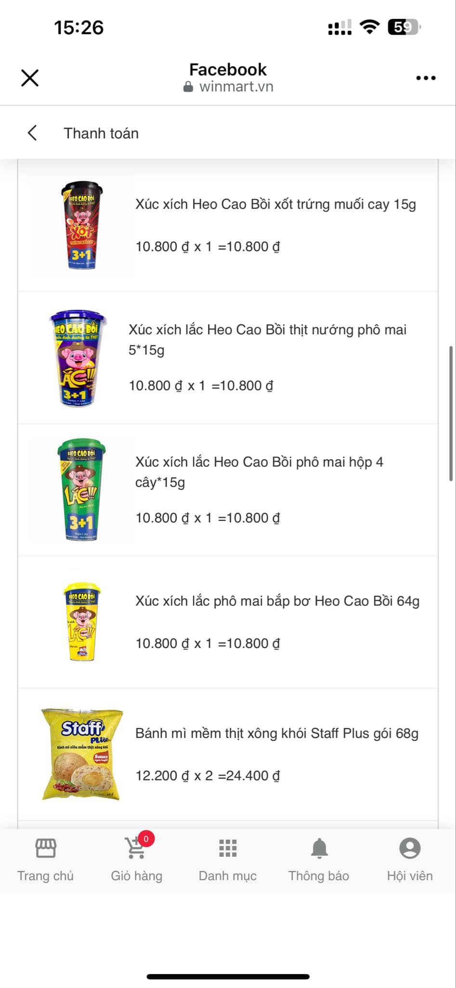Open Xúc xích lắc phô mai bắp bơ item

(277, 601)
